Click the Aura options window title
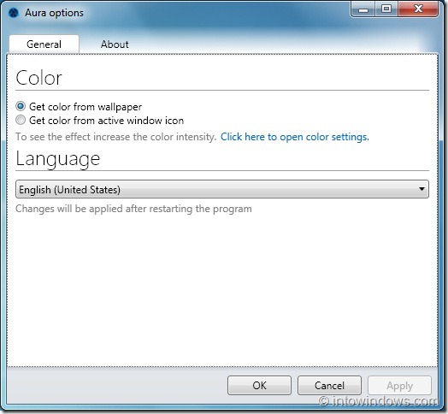The image size is (448, 414). pos(54,13)
